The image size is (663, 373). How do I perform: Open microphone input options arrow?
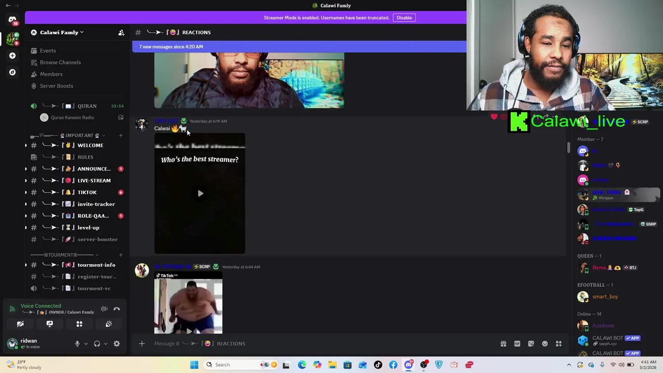pyautogui.click(x=86, y=343)
